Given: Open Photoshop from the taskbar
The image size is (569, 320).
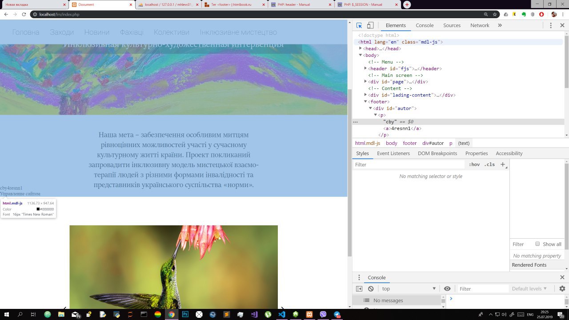Looking at the screenshot, I should point(185,314).
